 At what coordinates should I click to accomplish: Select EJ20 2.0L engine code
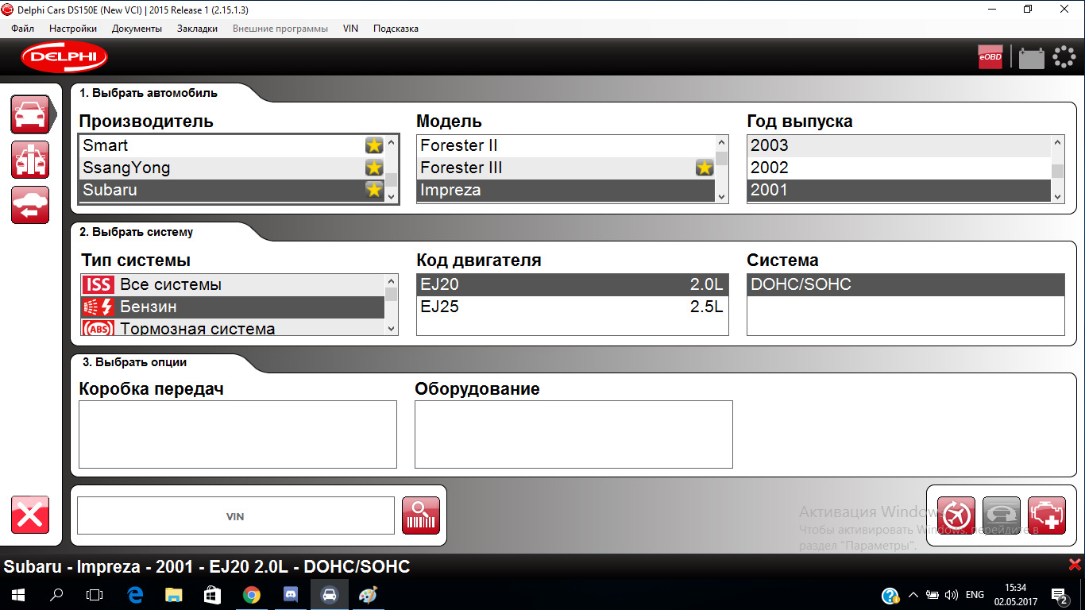[x=572, y=284]
